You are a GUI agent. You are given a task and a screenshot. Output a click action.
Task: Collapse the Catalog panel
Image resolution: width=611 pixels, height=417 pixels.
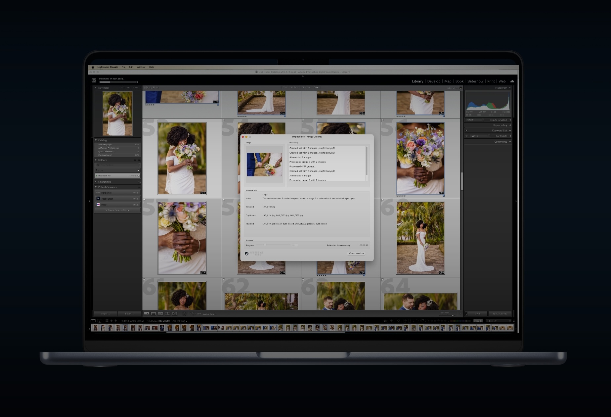[96, 140]
